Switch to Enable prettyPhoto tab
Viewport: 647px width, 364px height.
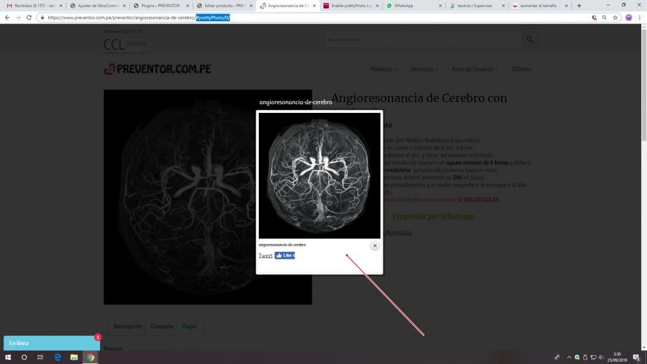point(351,6)
